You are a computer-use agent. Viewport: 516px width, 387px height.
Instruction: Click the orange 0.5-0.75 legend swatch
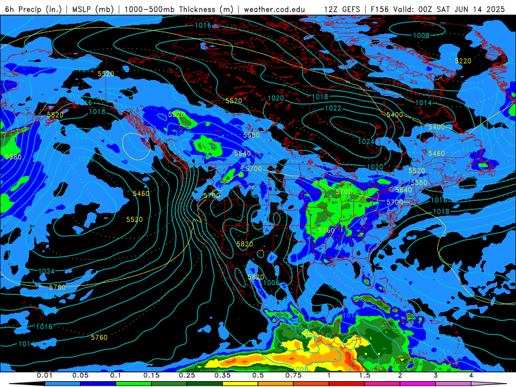(276, 384)
